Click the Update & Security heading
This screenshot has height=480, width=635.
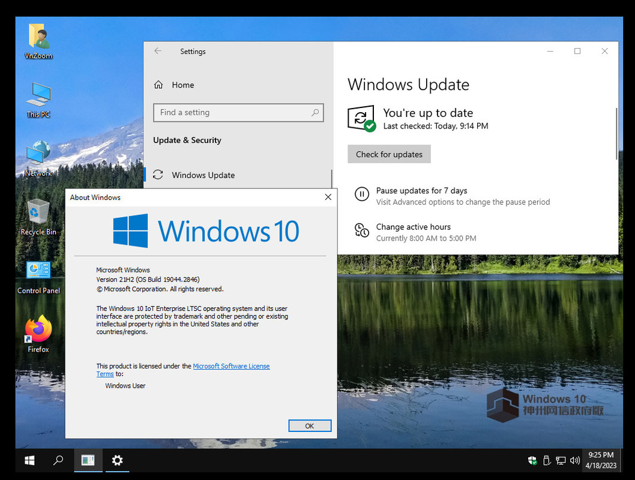(x=187, y=140)
